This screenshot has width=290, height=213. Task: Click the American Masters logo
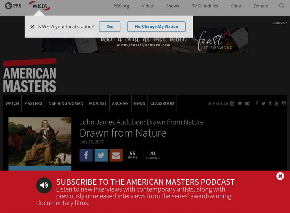[x=30, y=75]
